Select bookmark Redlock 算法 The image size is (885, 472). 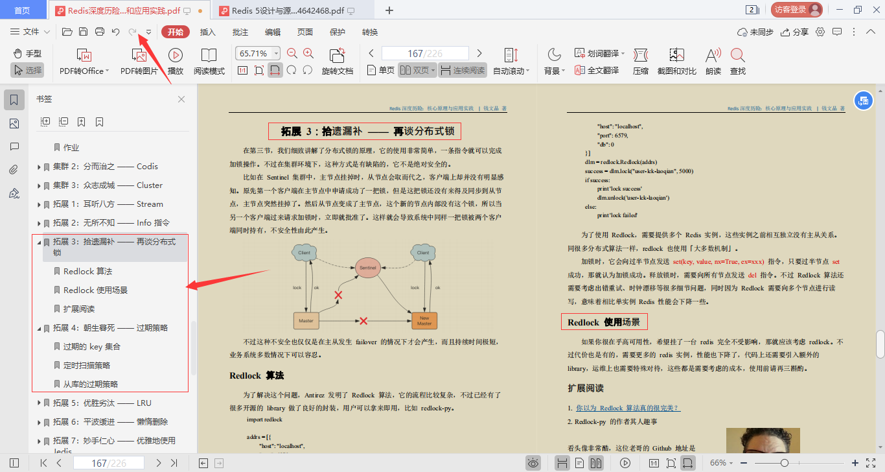(87, 271)
